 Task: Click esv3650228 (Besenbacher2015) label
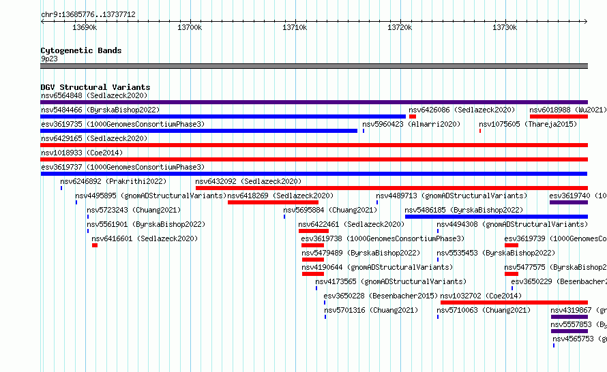click(381, 296)
